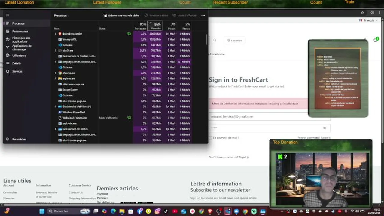
Task: Click the password input field on FreshCart
Action: [x=270, y=128]
